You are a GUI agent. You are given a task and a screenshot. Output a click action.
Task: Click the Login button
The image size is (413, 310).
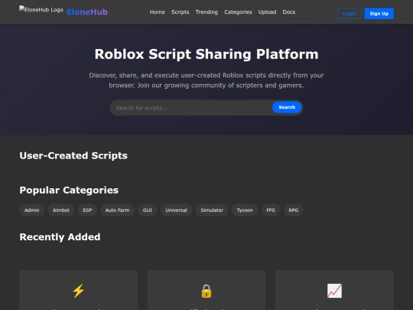point(350,14)
